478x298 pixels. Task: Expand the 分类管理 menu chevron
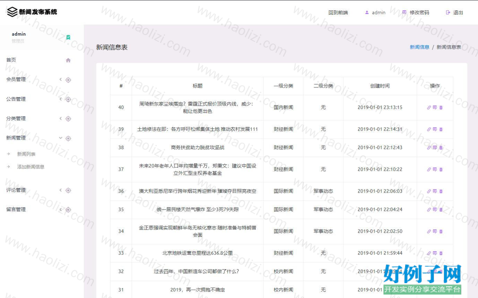pyautogui.click(x=61, y=118)
